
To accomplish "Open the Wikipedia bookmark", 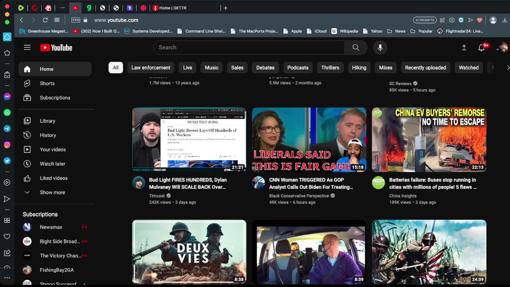I will (x=345, y=31).
